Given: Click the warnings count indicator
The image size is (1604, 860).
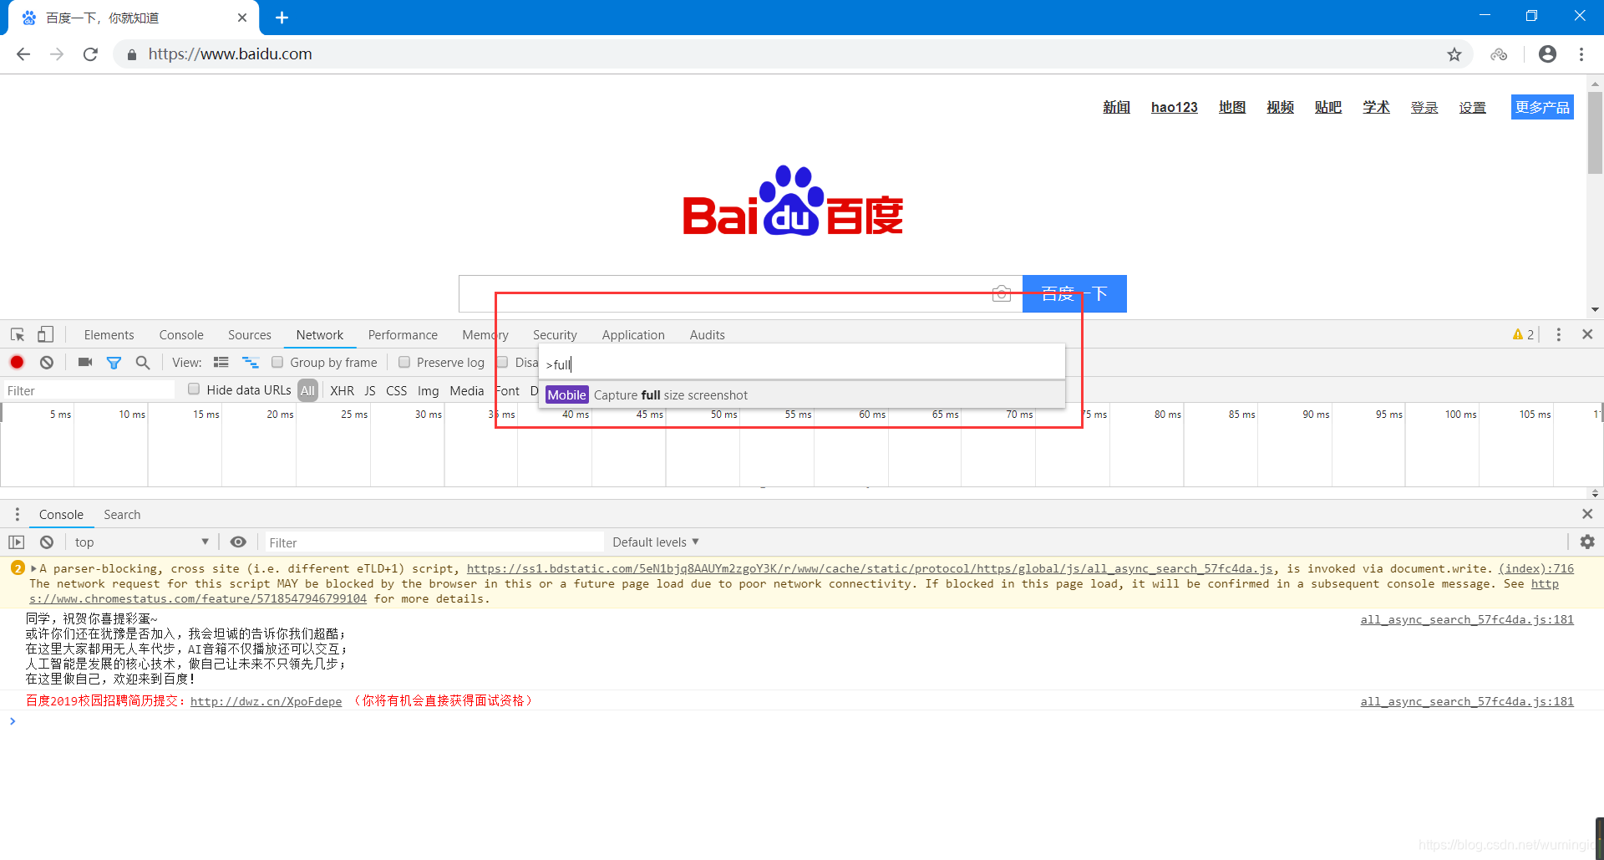Looking at the screenshot, I should (1523, 334).
